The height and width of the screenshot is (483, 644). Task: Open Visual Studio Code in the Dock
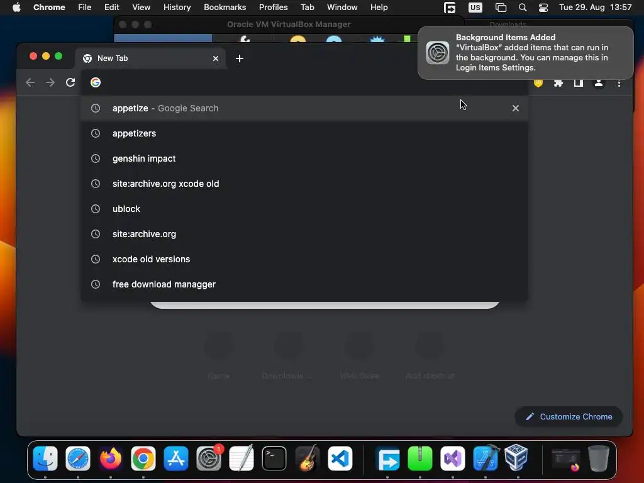[340, 458]
